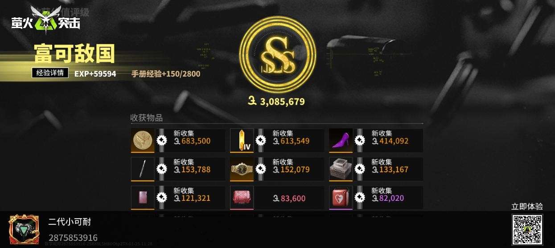Select the gold level IV bar item
Viewport: 555px width, 248px height.
(242, 140)
